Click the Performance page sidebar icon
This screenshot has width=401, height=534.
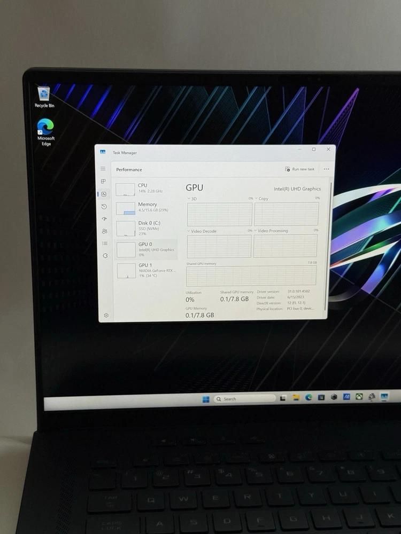click(104, 194)
